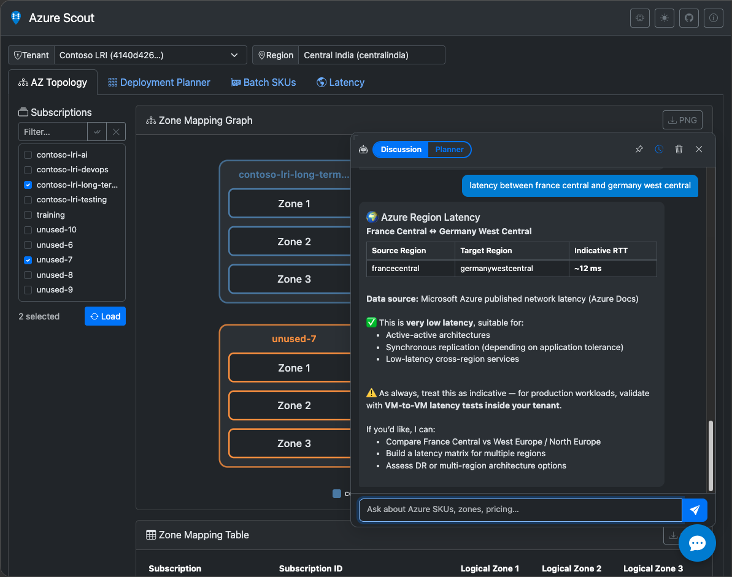The image size is (732, 577).
Task: Click the Load button to load subscriptions
Action: click(x=105, y=316)
